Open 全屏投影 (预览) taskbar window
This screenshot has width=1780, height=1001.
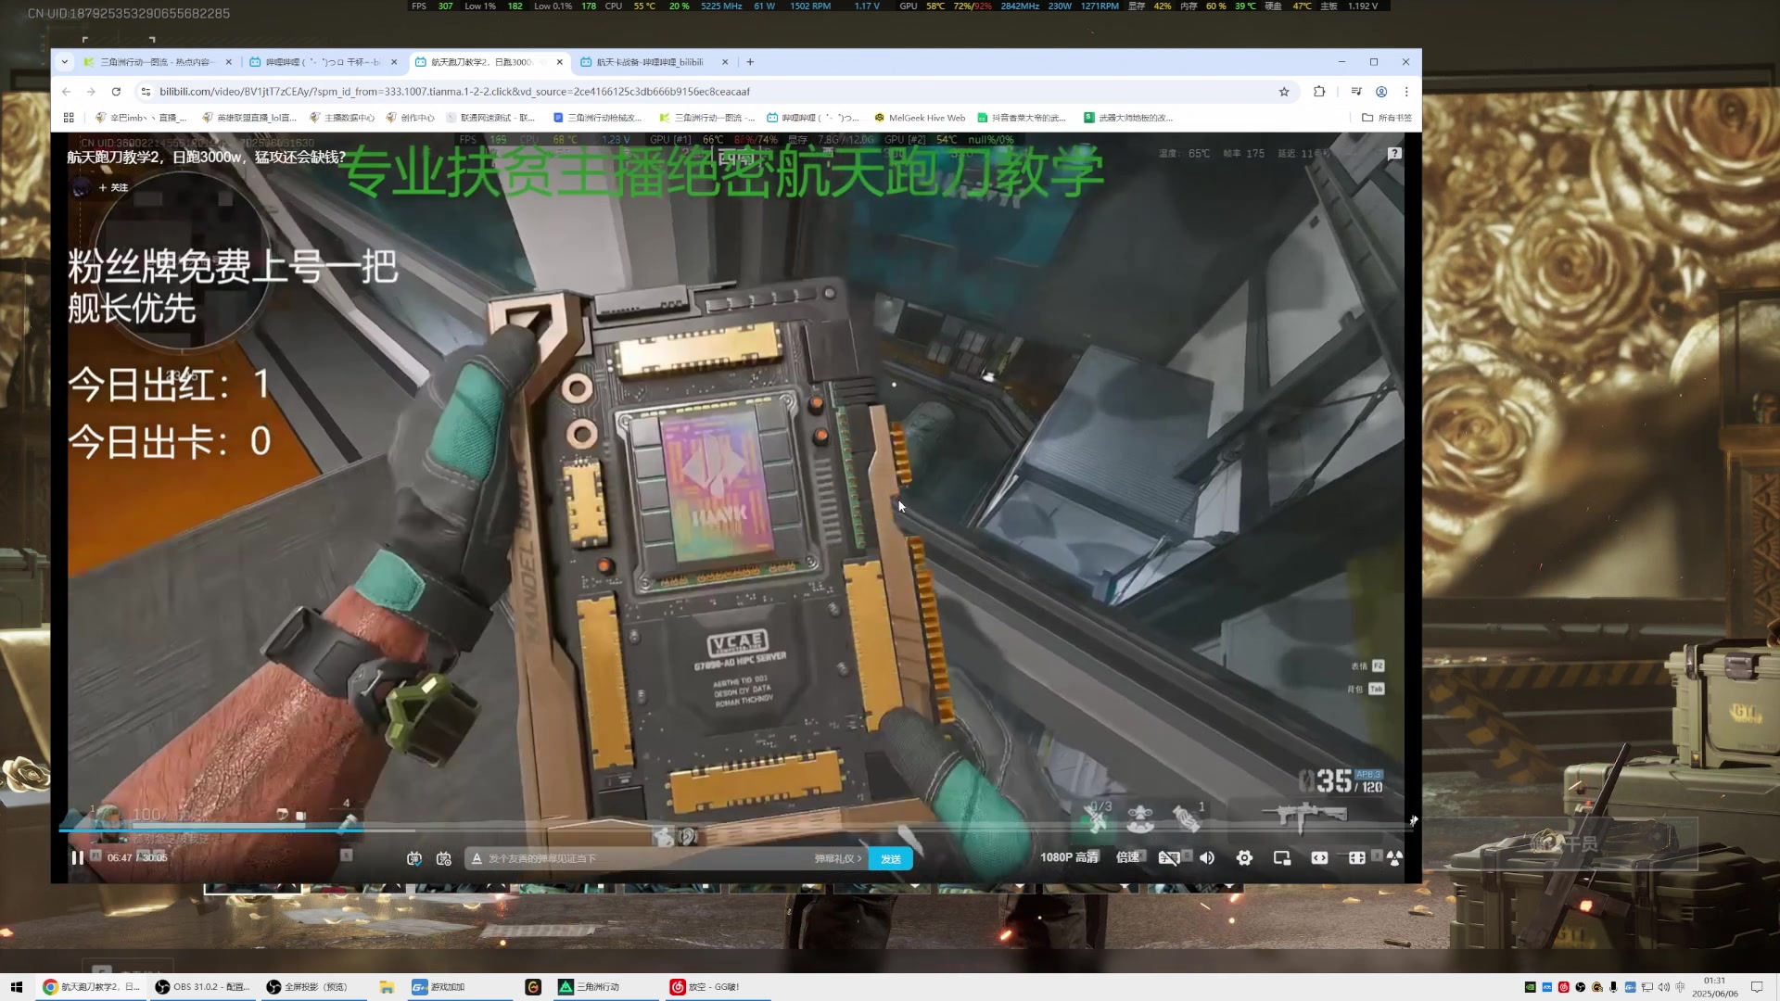(314, 987)
